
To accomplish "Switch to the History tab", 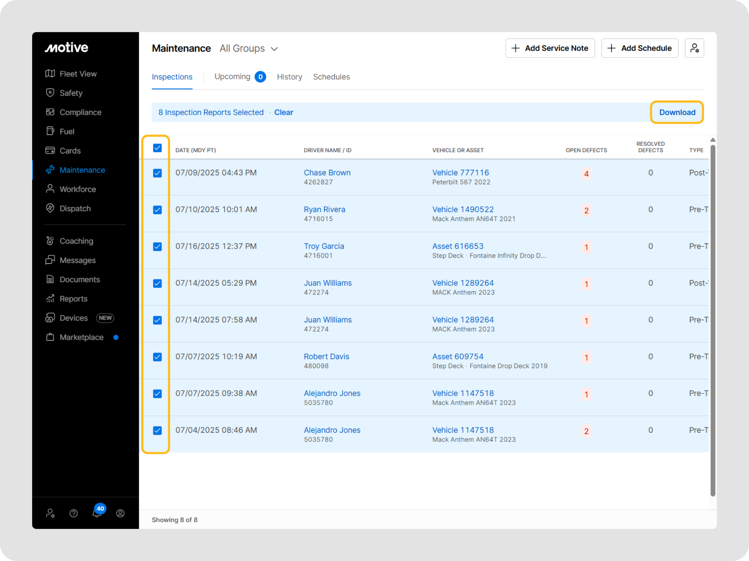I will pyautogui.click(x=289, y=77).
